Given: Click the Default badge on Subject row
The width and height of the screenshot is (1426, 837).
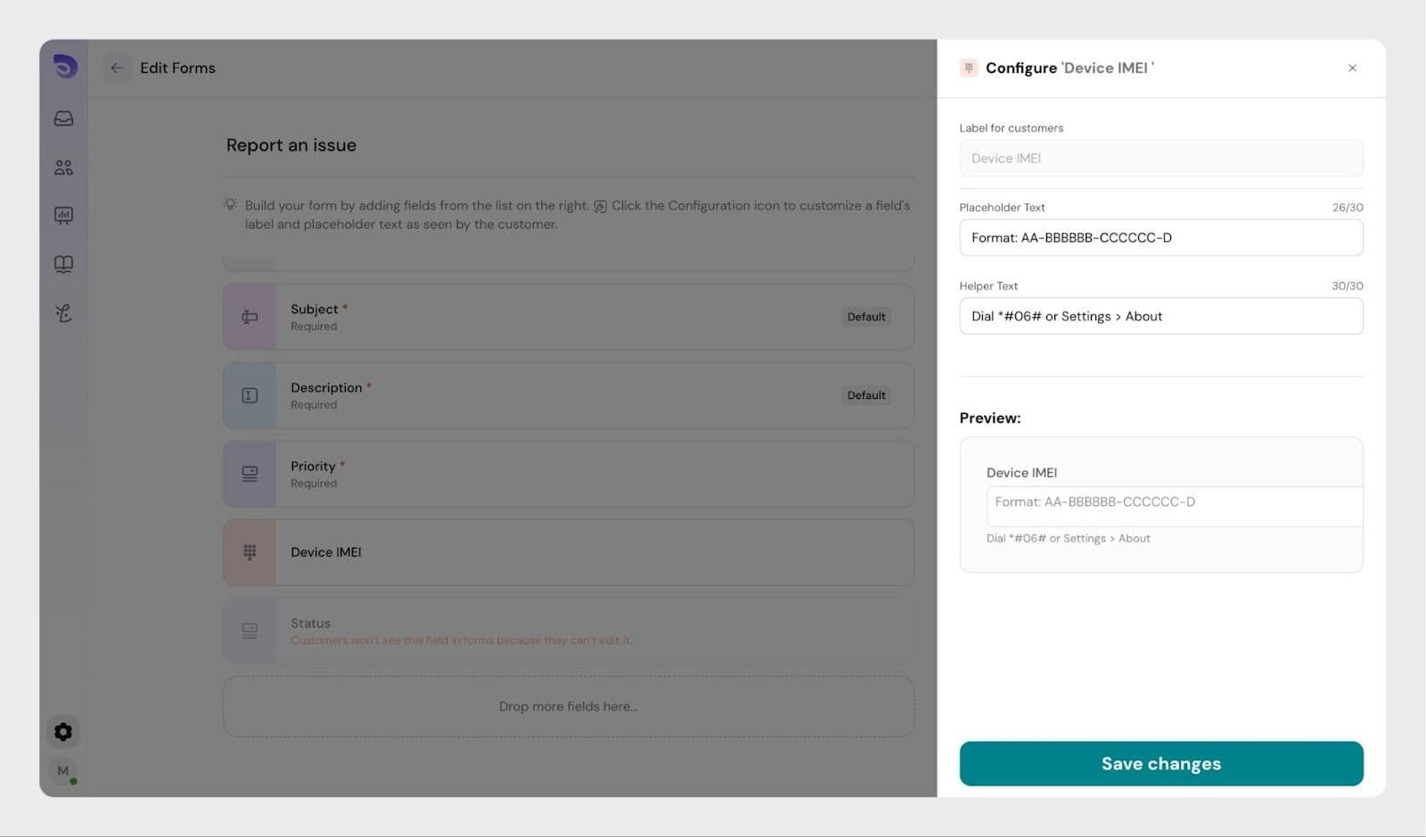Looking at the screenshot, I should point(865,317).
